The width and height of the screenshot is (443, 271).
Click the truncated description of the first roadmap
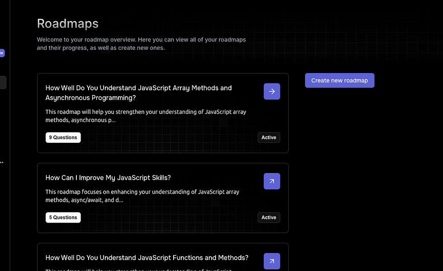tap(146, 116)
